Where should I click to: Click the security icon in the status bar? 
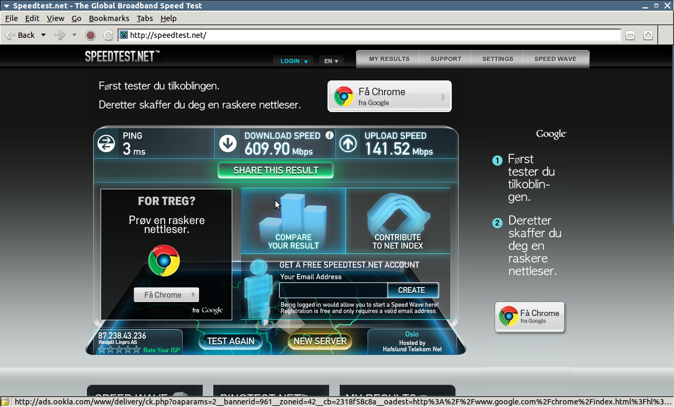5,402
